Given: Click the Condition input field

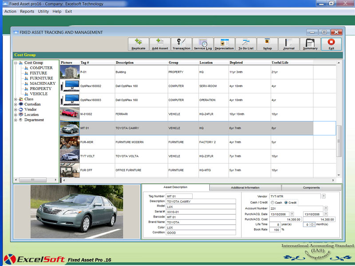Looking at the screenshot, I should [201, 233].
